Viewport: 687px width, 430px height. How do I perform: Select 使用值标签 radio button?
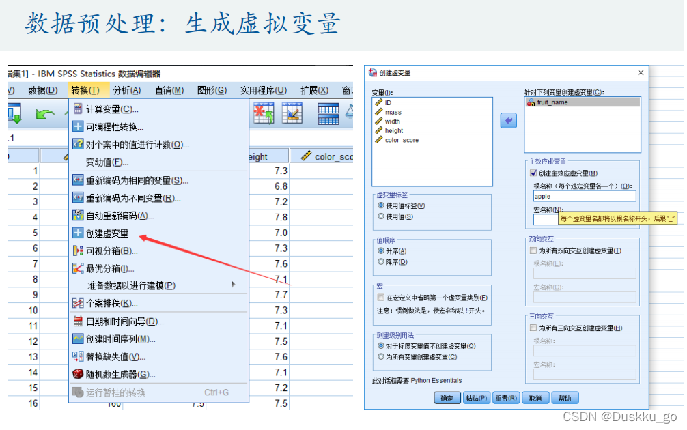pos(381,205)
